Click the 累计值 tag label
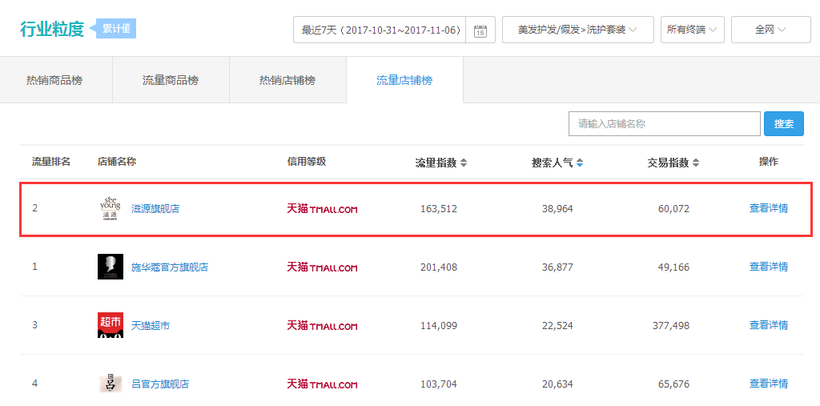 116,29
